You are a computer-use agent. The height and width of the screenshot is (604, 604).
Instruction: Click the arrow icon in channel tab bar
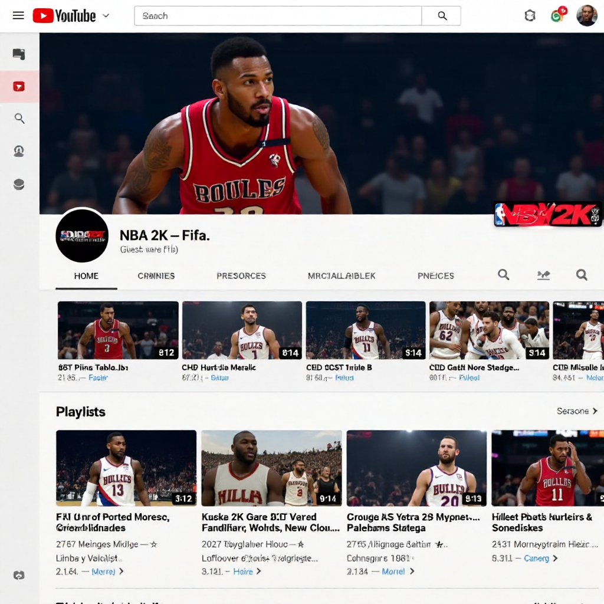pyautogui.click(x=543, y=275)
